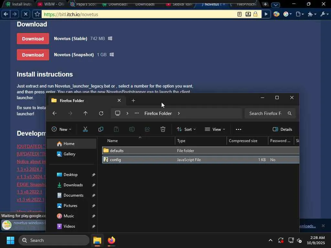The image size is (331, 248).
Task: Open the [UPDATED] devlog link
Action: click(x=31, y=154)
